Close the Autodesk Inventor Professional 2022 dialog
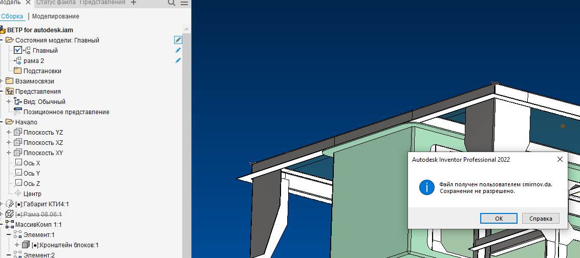The width and height of the screenshot is (580, 258). 560,159
